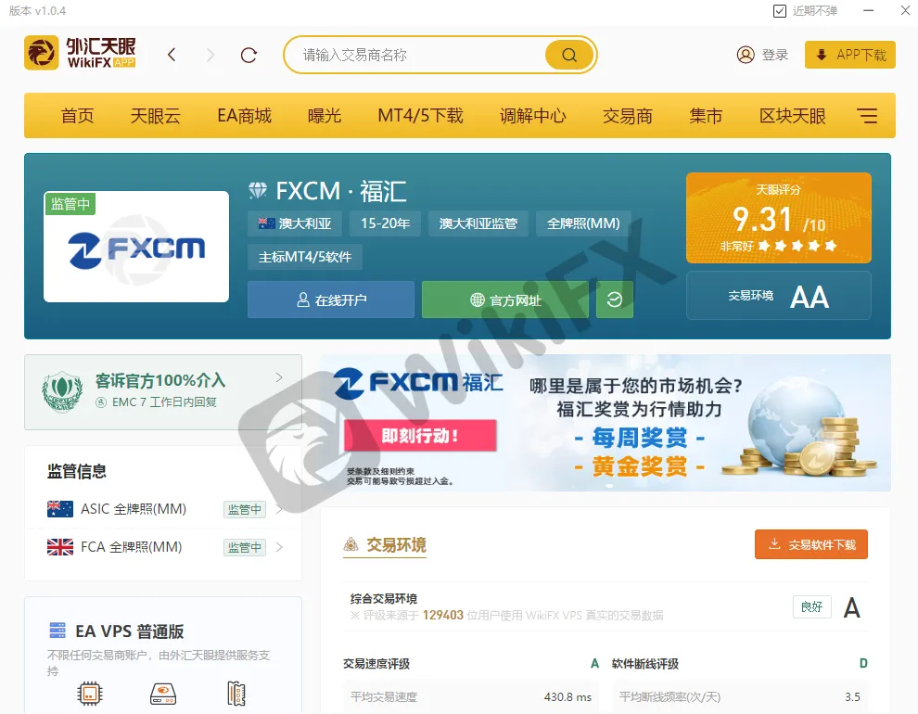This screenshot has height=714, width=918.
Task: Click the APP下载 button
Action: click(x=850, y=55)
